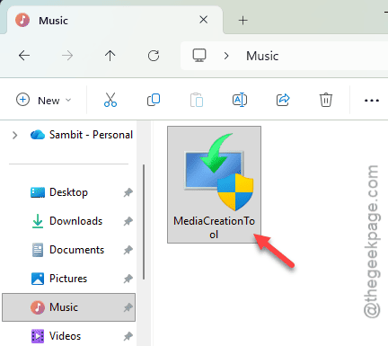The image size is (388, 346).
Task: Copy the selected file
Action: (x=154, y=100)
